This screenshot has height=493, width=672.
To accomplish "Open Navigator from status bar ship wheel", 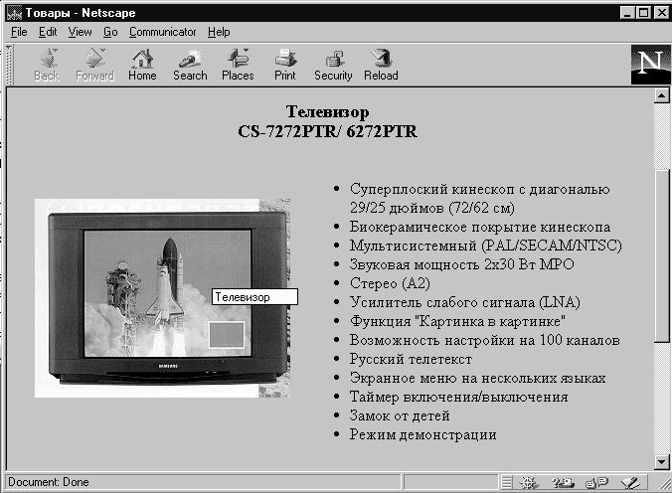I will [x=529, y=483].
